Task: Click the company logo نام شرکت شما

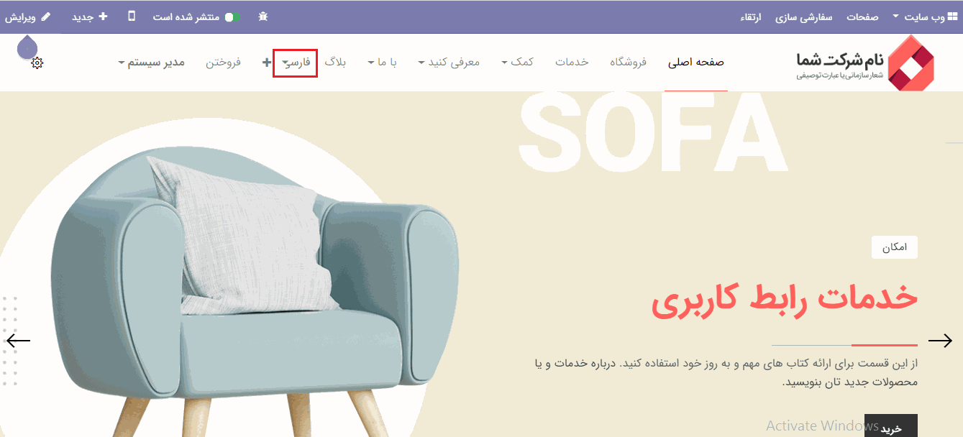Action: tap(864, 63)
